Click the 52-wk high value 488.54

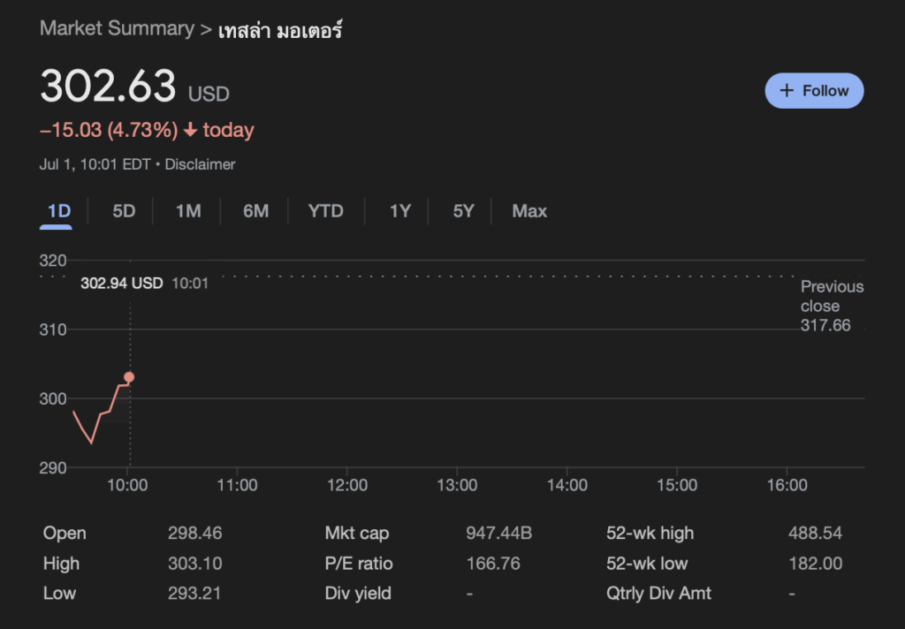click(815, 534)
